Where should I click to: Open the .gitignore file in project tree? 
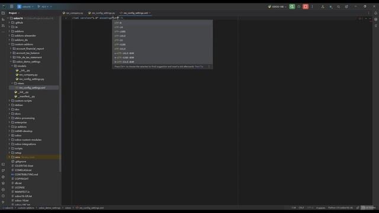20,162
